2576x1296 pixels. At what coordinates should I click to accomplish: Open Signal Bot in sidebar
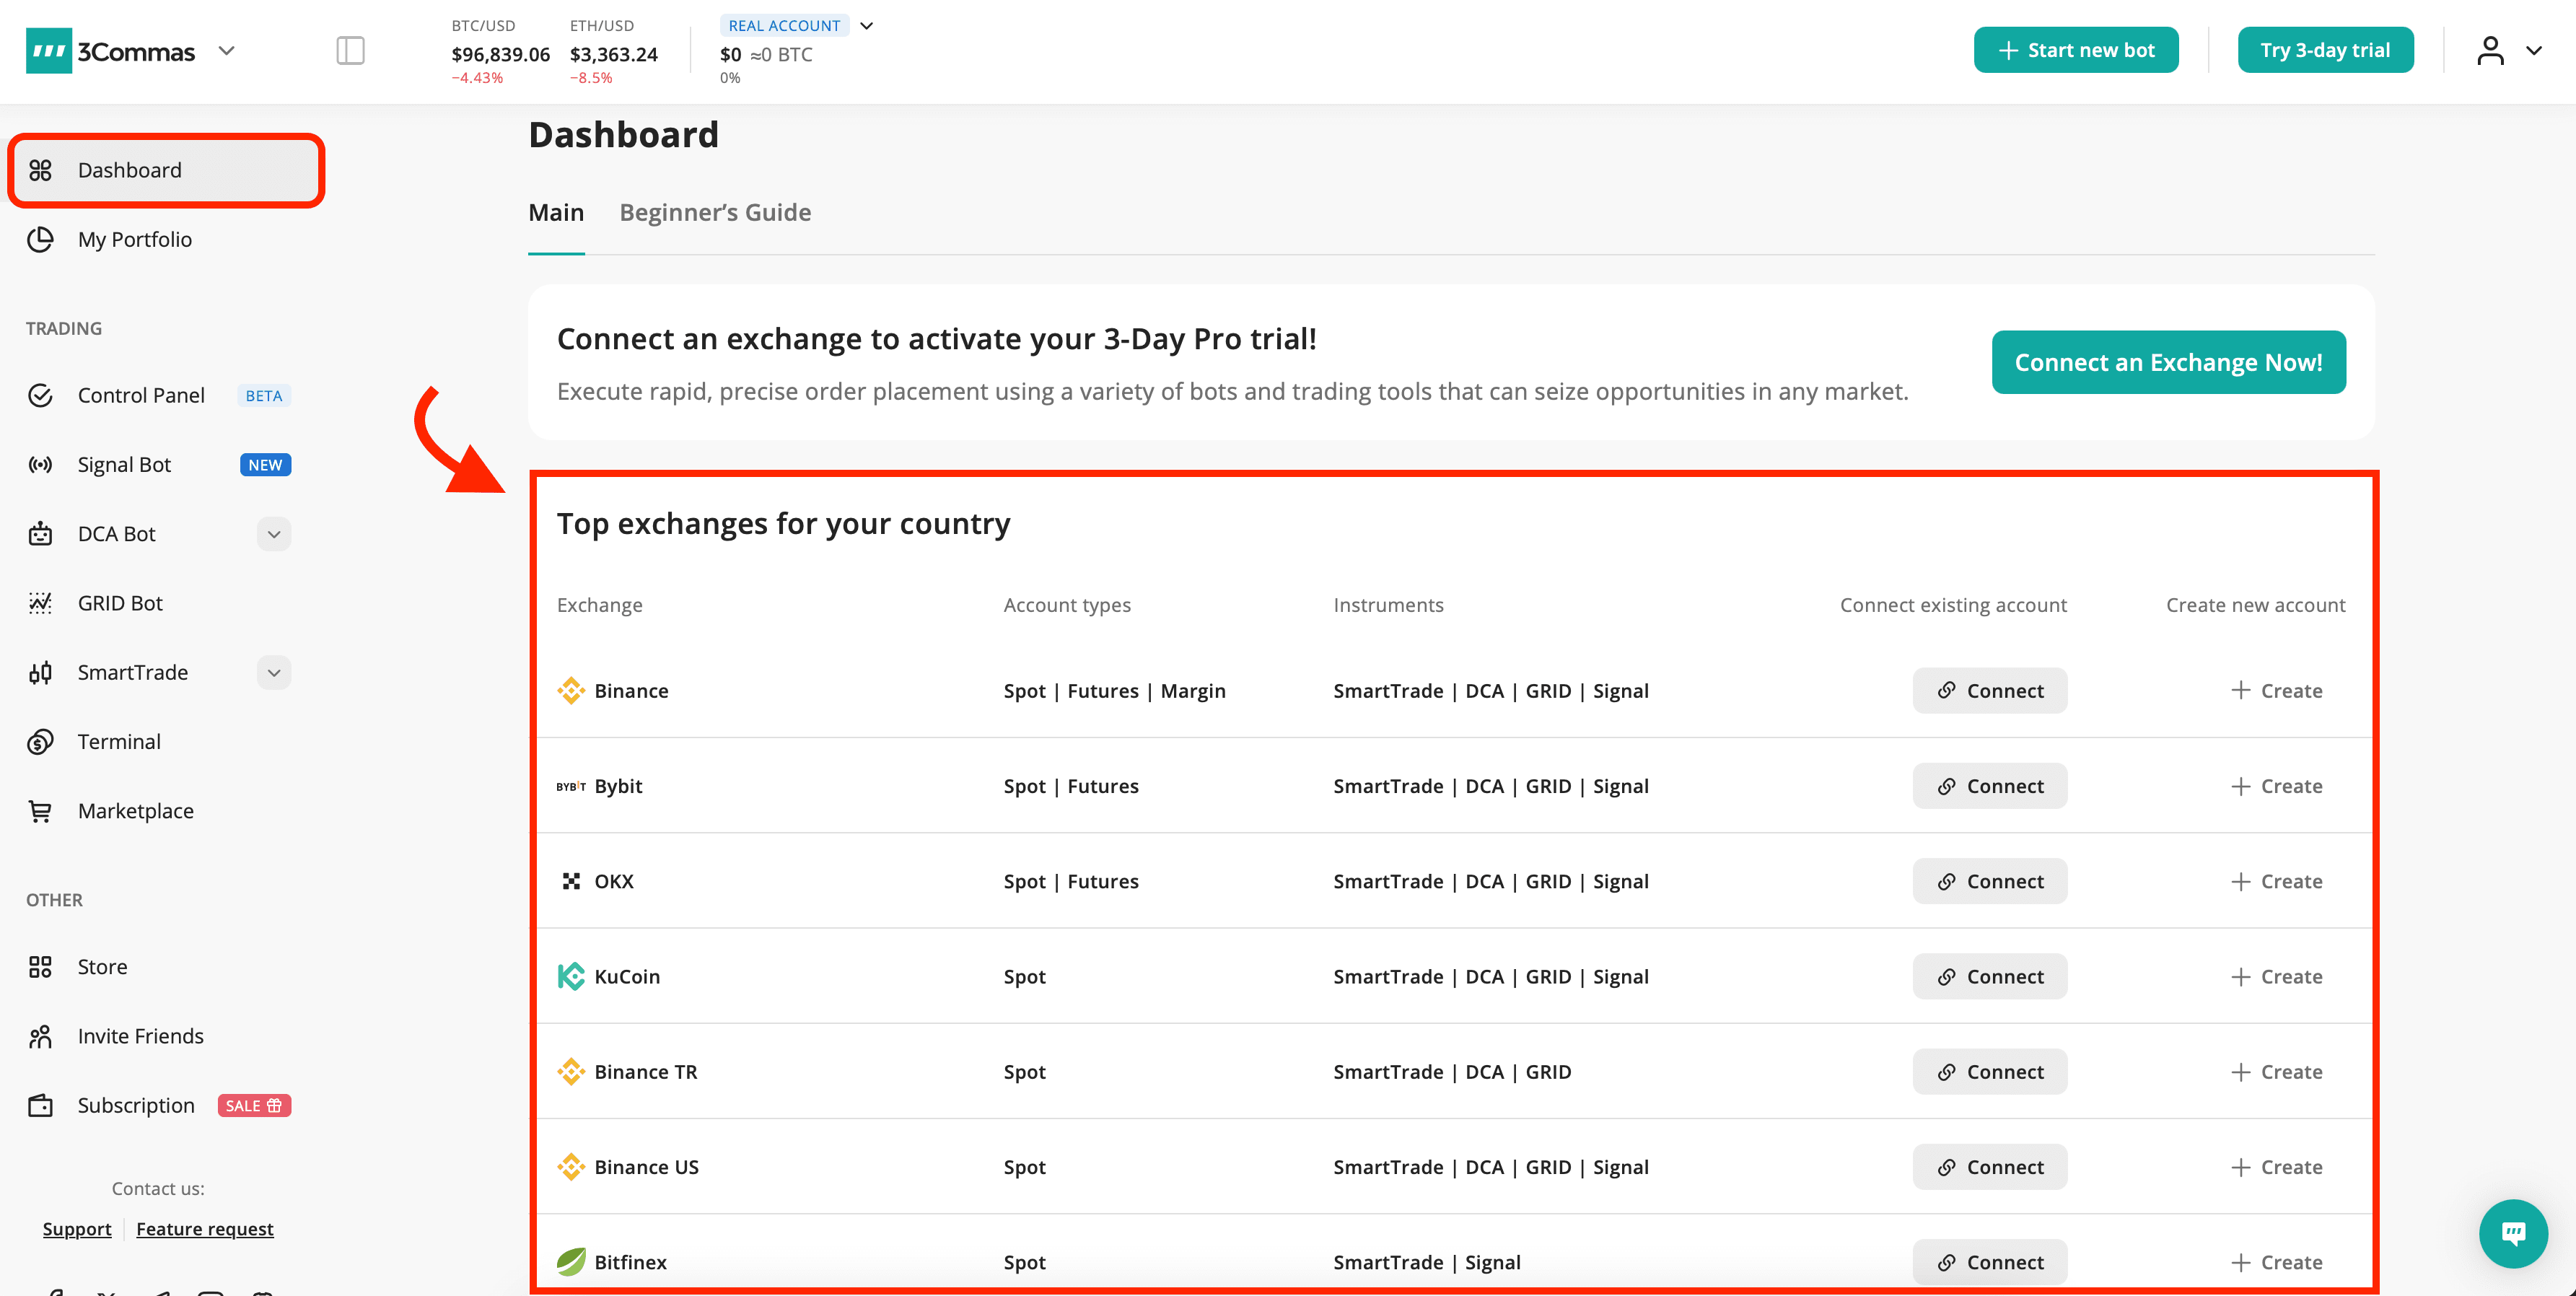pyautogui.click(x=124, y=465)
